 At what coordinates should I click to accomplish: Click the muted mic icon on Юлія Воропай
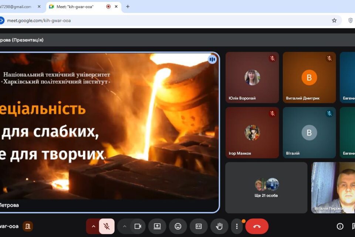pyautogui.click(x=273, y=59)
